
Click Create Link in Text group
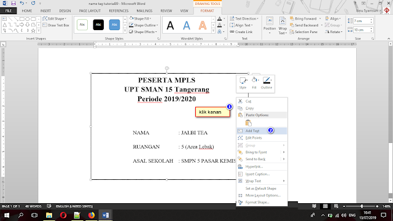click(x=241, y=32)
